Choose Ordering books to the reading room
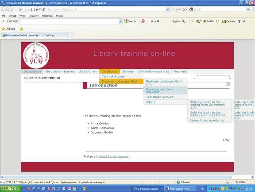 click(209, 114)
